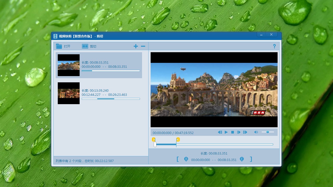Click first clip's range progress bar
Screen dimensions: 333x187
[x=111, y=71]
